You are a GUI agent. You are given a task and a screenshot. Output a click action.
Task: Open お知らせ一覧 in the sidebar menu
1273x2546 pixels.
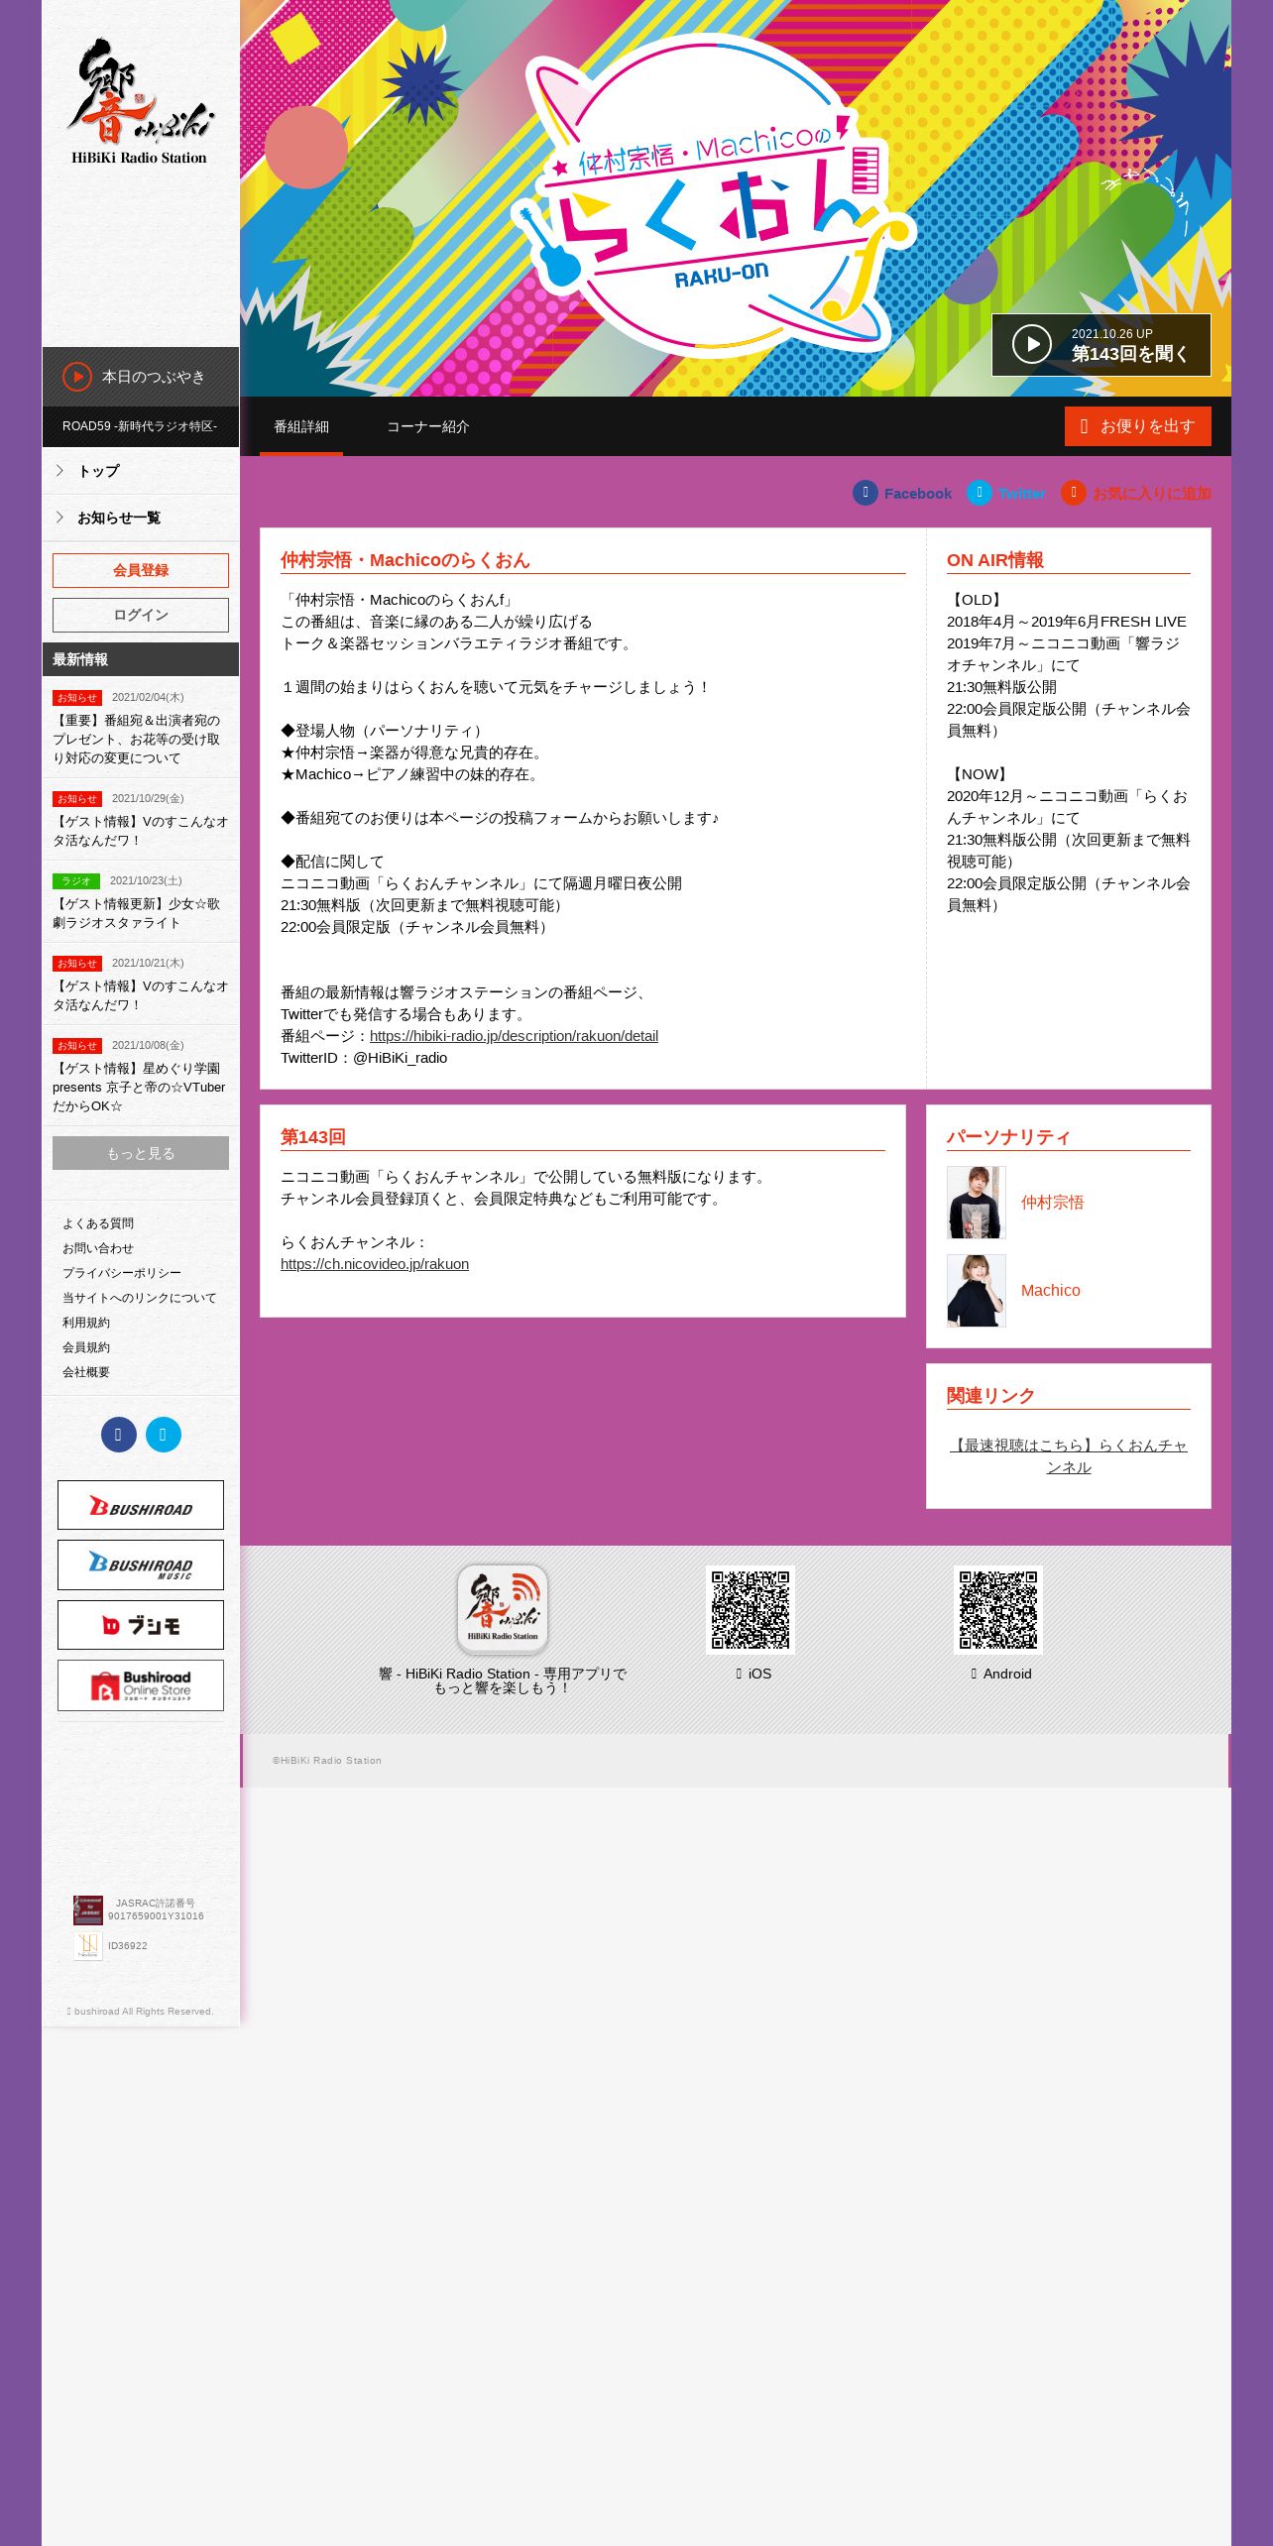coord(141,518)
